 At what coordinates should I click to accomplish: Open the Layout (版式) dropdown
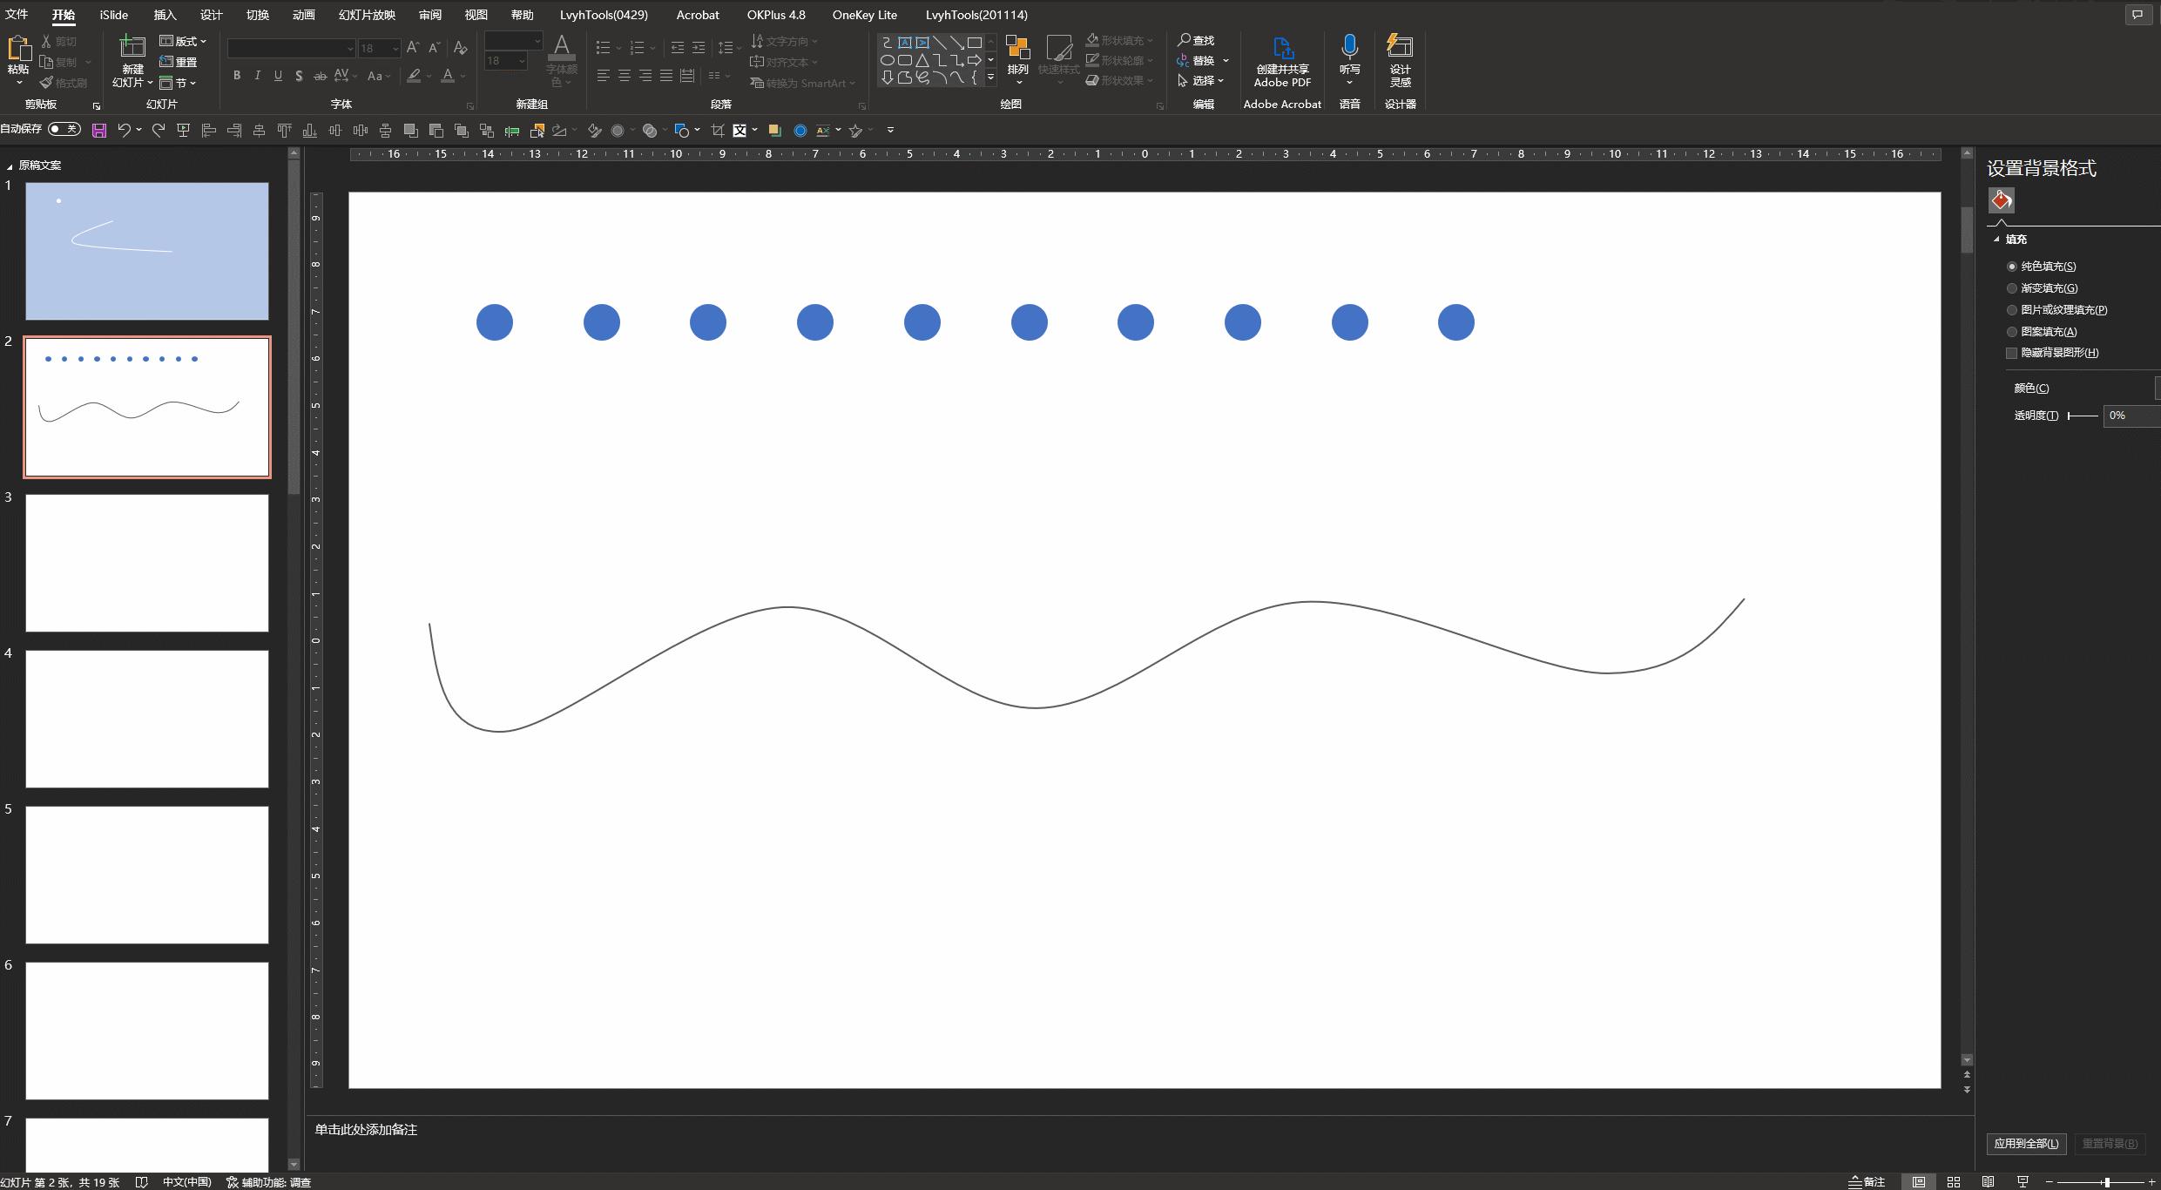pyautogui.click(x=183, y=41)
